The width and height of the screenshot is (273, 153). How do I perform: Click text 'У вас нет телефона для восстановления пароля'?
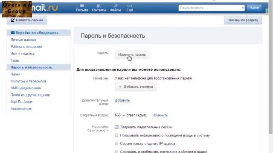coord(153,78)
